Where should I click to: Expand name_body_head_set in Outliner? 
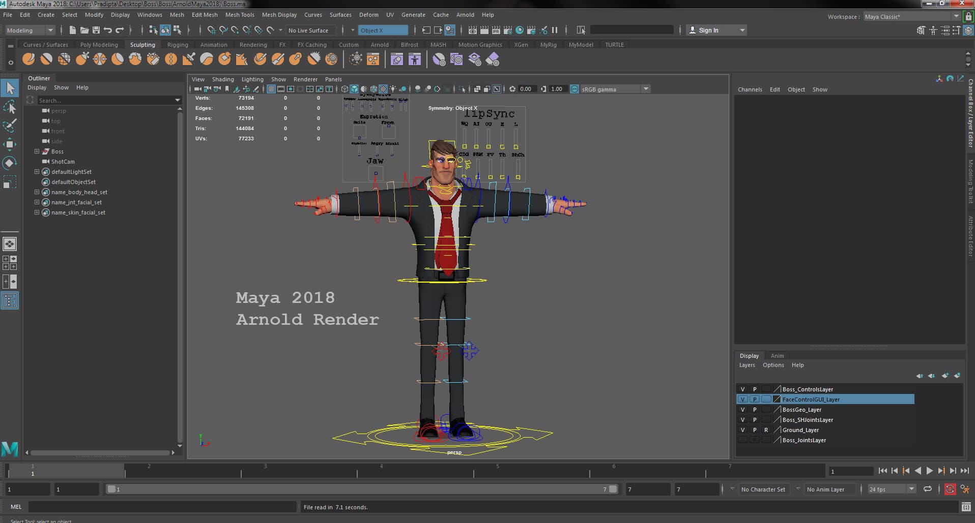coord(37,192)
